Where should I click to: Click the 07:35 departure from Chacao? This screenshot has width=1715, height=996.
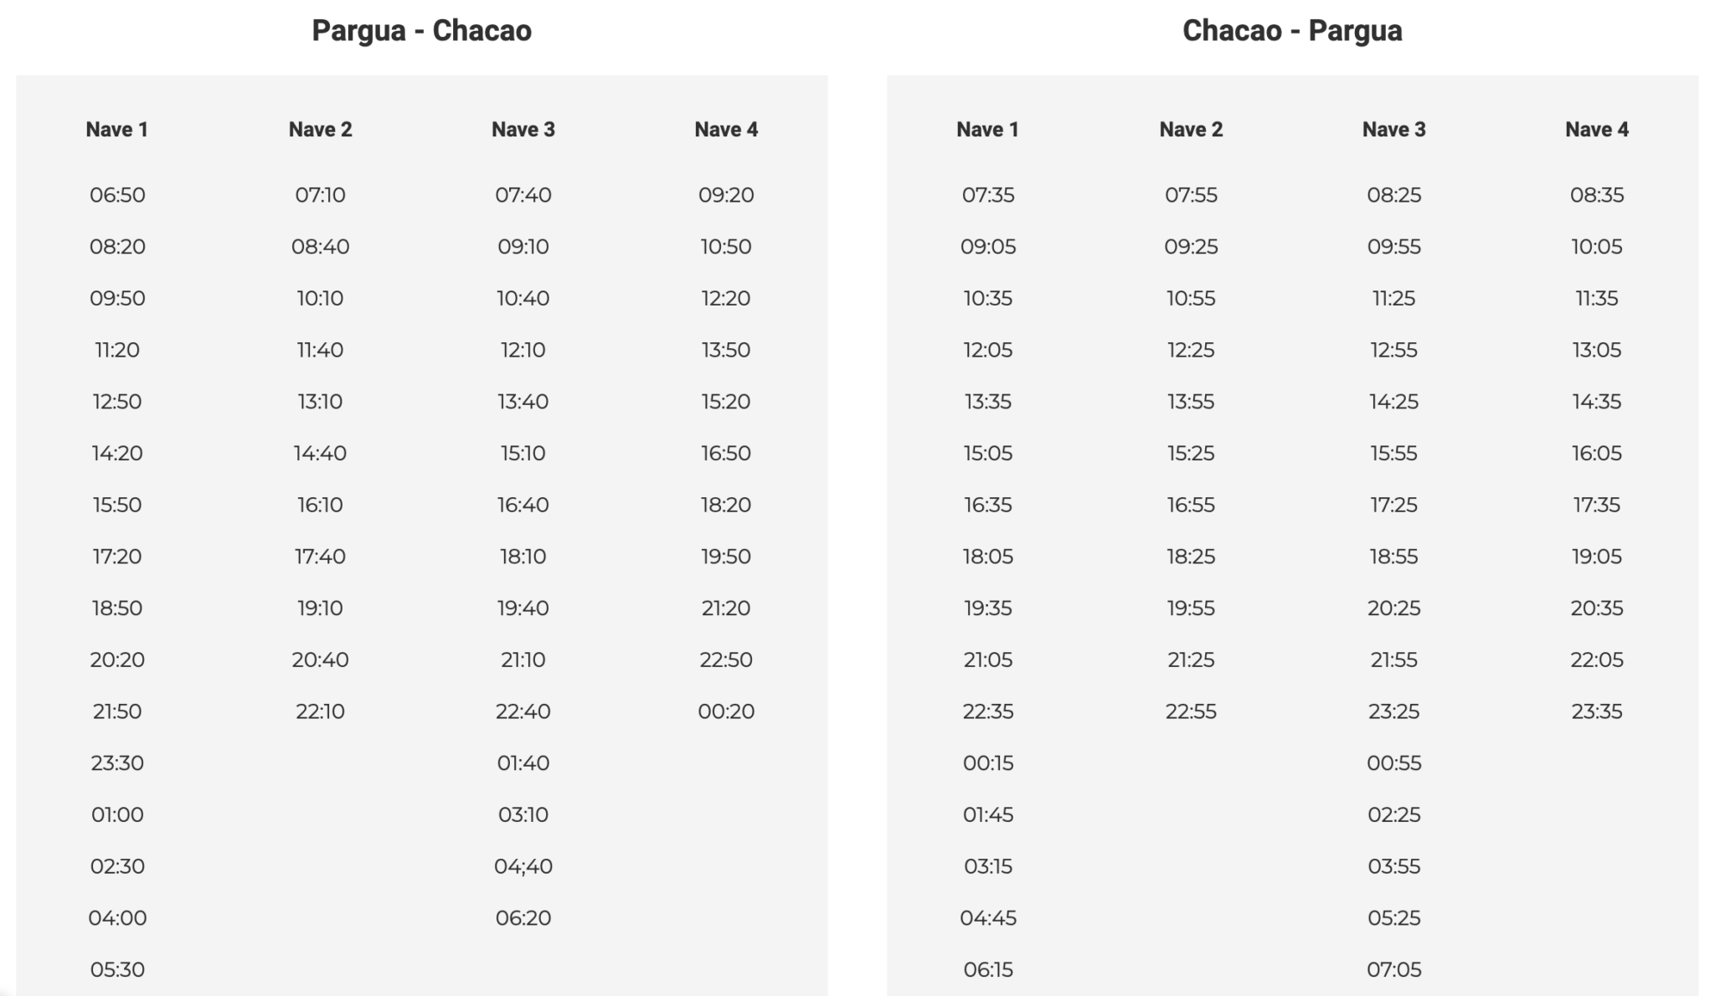point(988,195)
